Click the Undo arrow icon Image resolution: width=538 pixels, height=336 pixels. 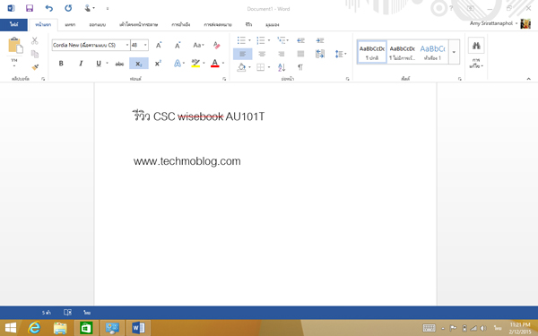tap(49, 8)
